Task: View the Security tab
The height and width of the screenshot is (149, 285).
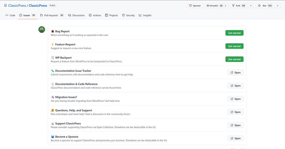Action: pos(128,15)
